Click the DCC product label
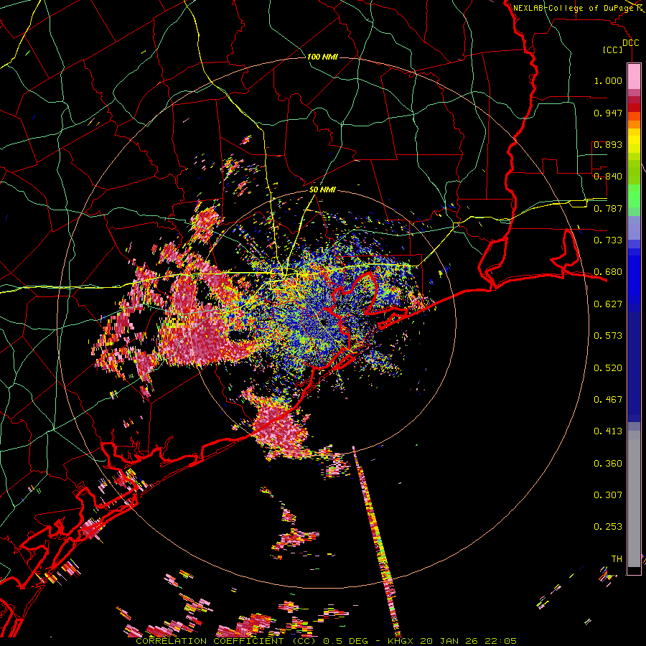 coord(630,43)
